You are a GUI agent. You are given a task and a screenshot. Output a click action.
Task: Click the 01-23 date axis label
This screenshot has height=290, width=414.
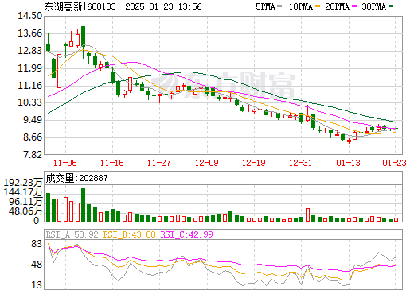395,163
